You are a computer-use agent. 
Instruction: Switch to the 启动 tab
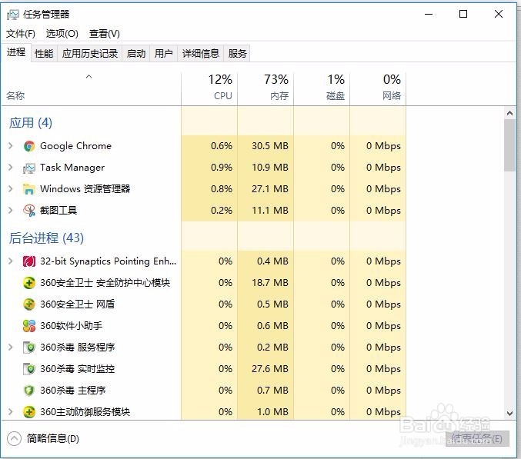pyautogui.click(x=136, y=53)
